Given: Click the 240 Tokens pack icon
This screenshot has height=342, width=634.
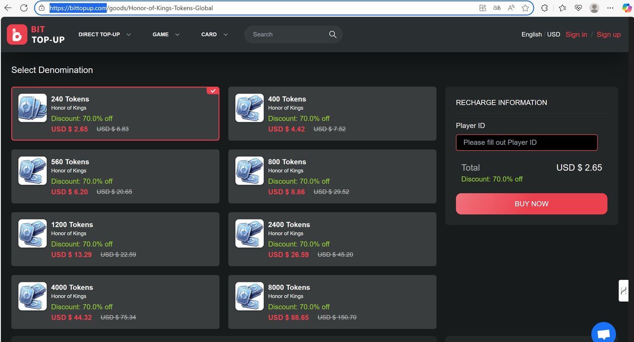Looking at the screenshot, I should pos(32,108).
